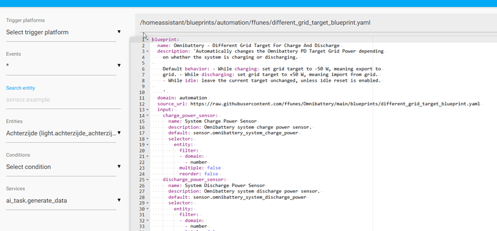Image resolution: width=497 pixels, height=231 pixels.
Task: Collapse the entity fold at line 19
Action: click(148, 145)
